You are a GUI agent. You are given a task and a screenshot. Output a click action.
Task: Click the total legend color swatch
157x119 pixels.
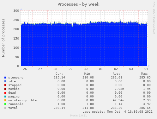pyautogui.click(x=5, y=108)
